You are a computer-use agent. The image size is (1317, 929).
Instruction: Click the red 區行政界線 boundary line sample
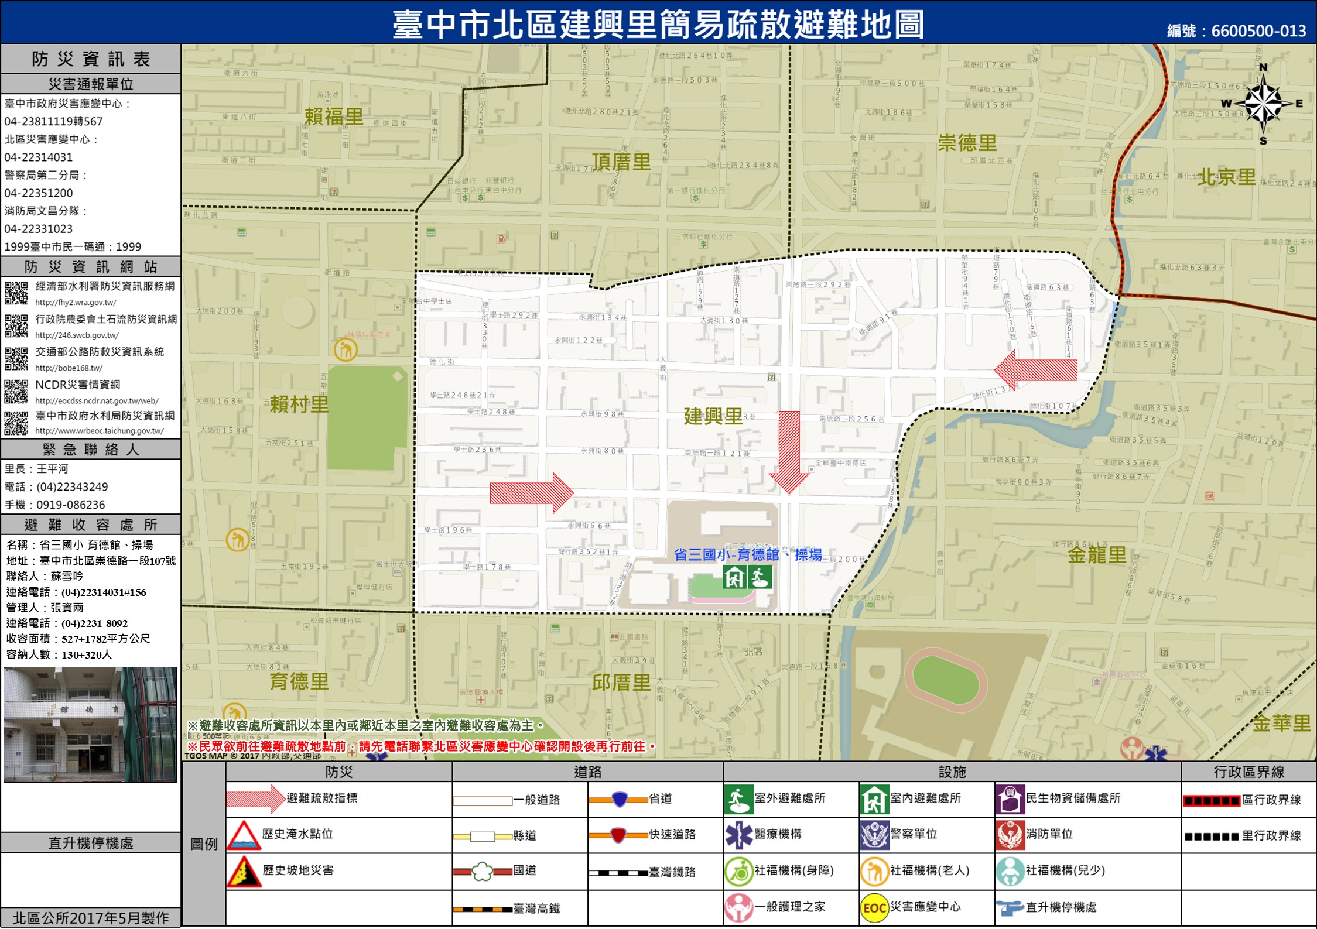click(x=1212, y=801)
